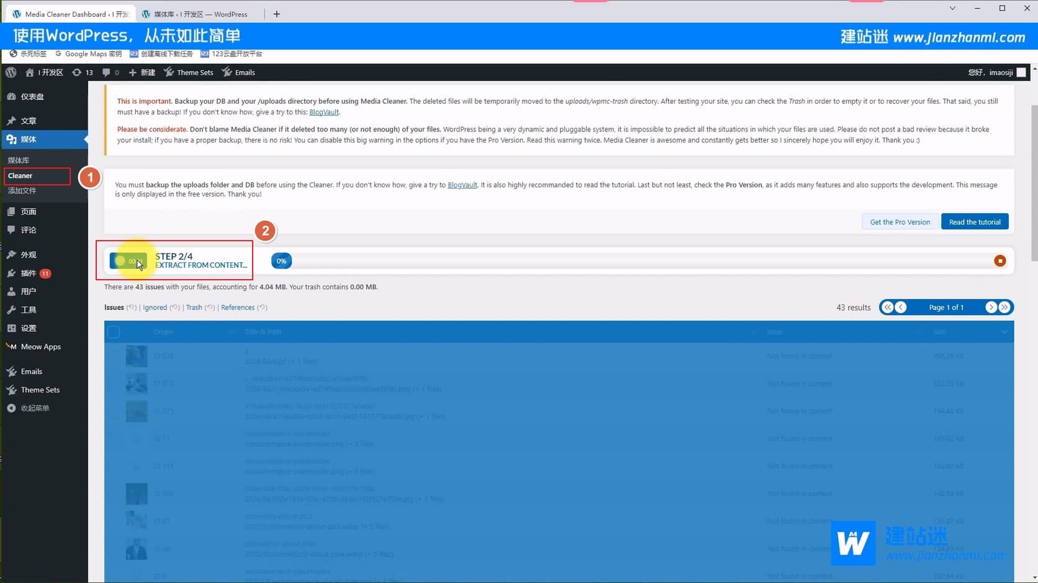Tick the select-all checkbox in table header
This screenshot has width=1038, height=583.
click(114, 332)
